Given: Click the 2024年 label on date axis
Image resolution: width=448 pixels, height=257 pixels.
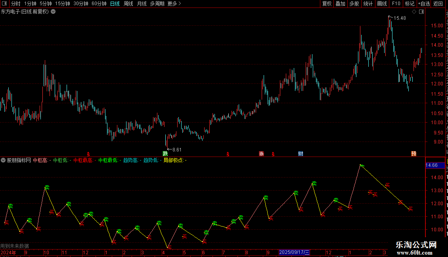Looking at the screenshot, I should 8,252.
